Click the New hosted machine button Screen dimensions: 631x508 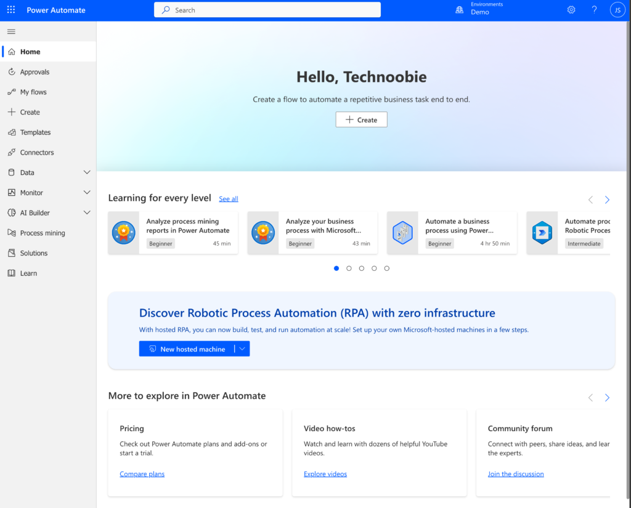point(187,349)
